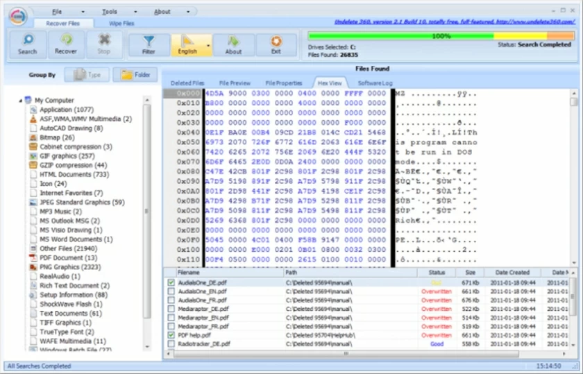
Task: Group results by Folder
Action: [x=135, y=75]
